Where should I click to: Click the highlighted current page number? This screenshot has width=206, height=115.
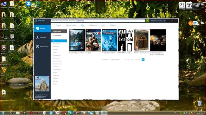coord(143,59)
